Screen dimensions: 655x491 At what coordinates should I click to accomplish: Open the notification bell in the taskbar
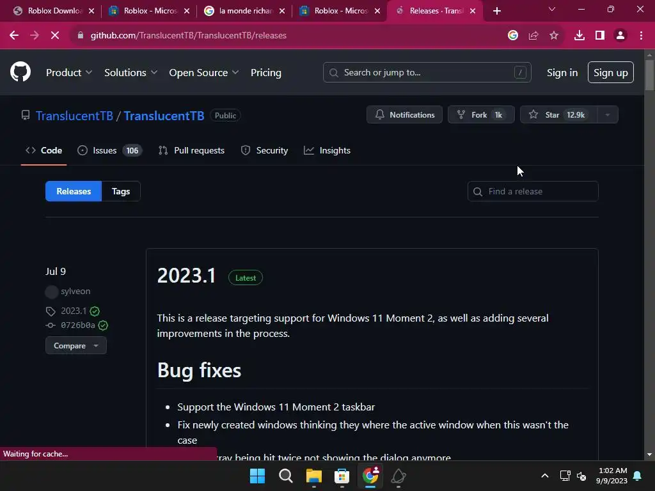coord(638,476)
